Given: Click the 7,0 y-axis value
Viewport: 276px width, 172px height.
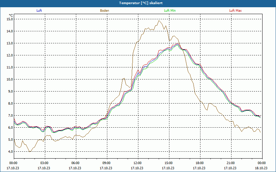Looking at the screenshot, I should pyautogui.click(x=10, y=116).
